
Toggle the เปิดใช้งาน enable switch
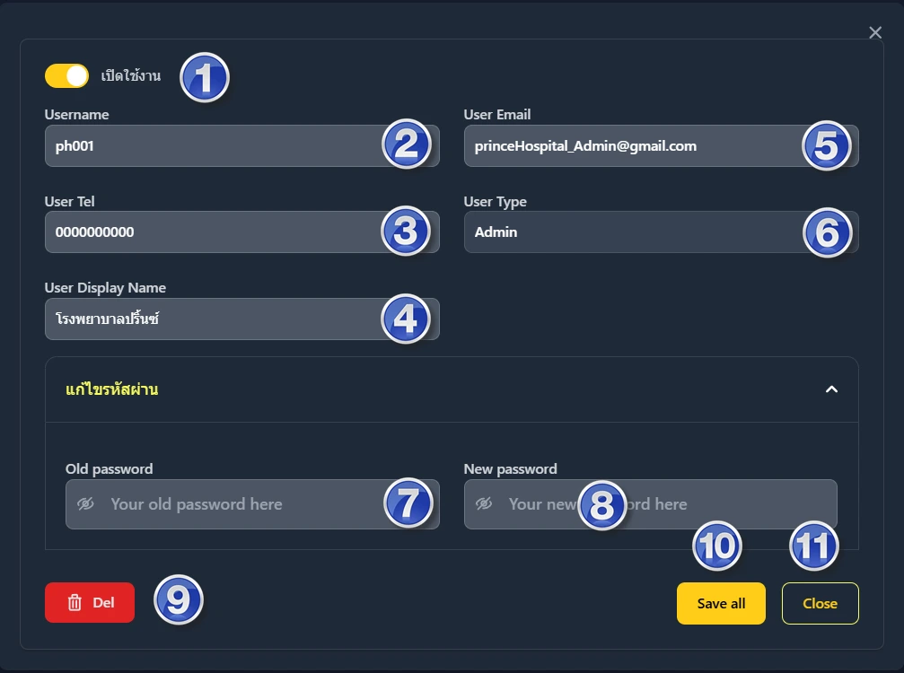click(66, 76)
